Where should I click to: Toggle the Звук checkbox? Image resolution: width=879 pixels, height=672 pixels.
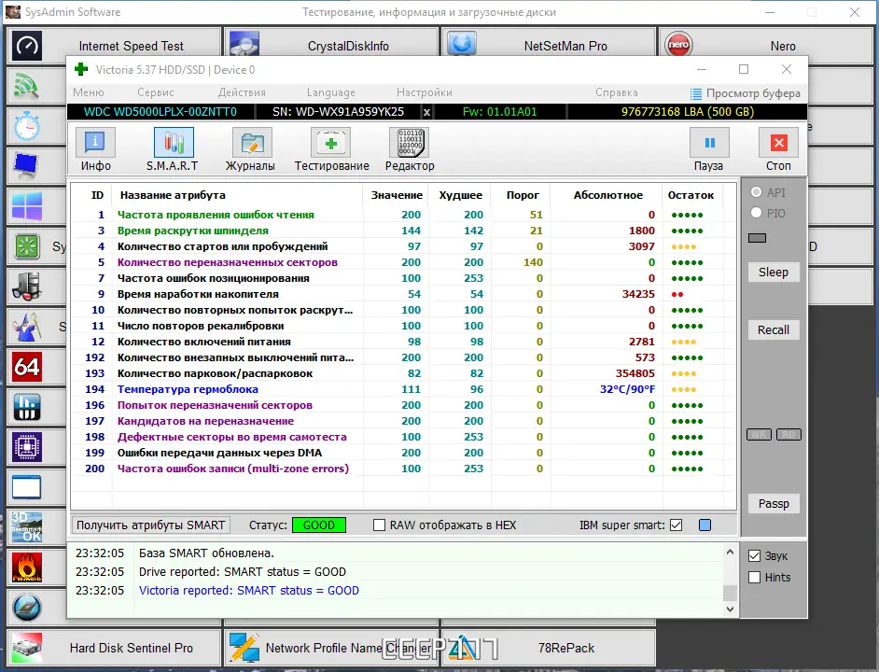click(x=755, y=556)
